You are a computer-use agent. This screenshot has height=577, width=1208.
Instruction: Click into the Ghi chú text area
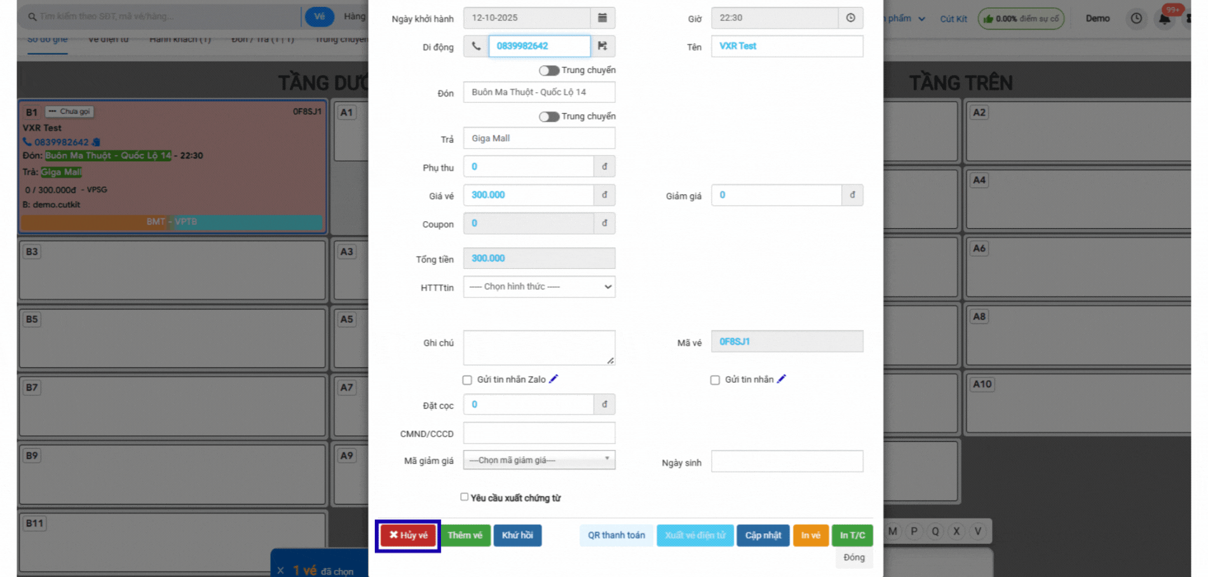[539, 347]
